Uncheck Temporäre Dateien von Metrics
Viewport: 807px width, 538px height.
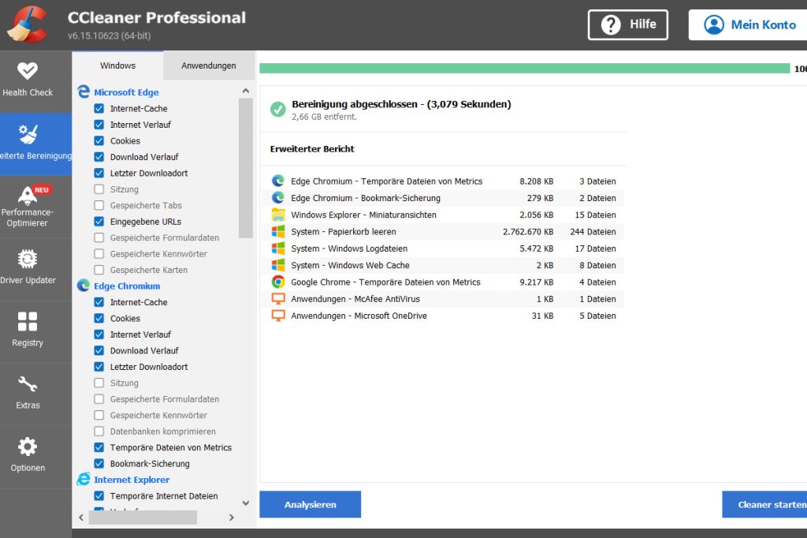99,447
